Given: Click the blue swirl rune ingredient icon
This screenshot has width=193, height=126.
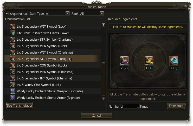Looking at the screenshot, I should [x=173, y=61].
